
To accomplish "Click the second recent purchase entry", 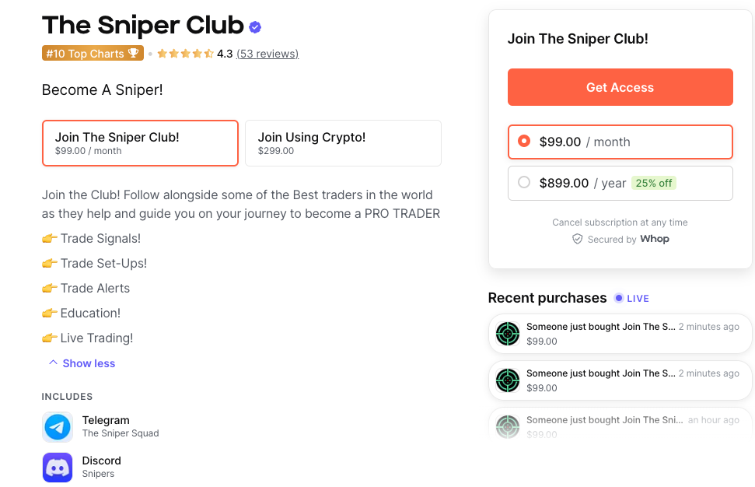I will pyautogui.click(x=620, y=380).
